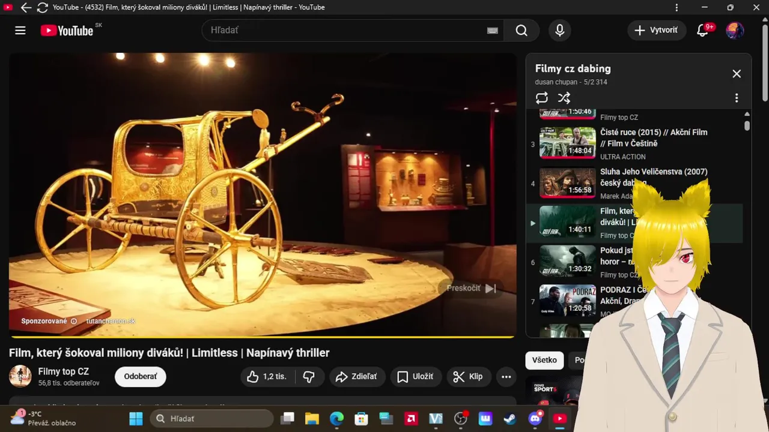Open the on-screen keyboard icon in search
The height and width of the screenshot is (432, 769).
coord(493,31)
